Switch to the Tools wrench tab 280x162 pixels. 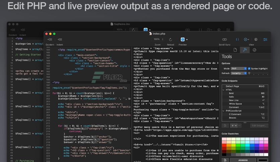pyautogui.click(x=244, y=50)
